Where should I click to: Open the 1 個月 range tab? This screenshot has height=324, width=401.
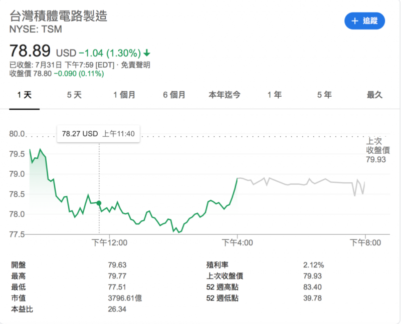click(x=124, y=95)
